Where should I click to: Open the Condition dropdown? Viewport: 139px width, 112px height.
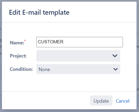tap(78, 69)
